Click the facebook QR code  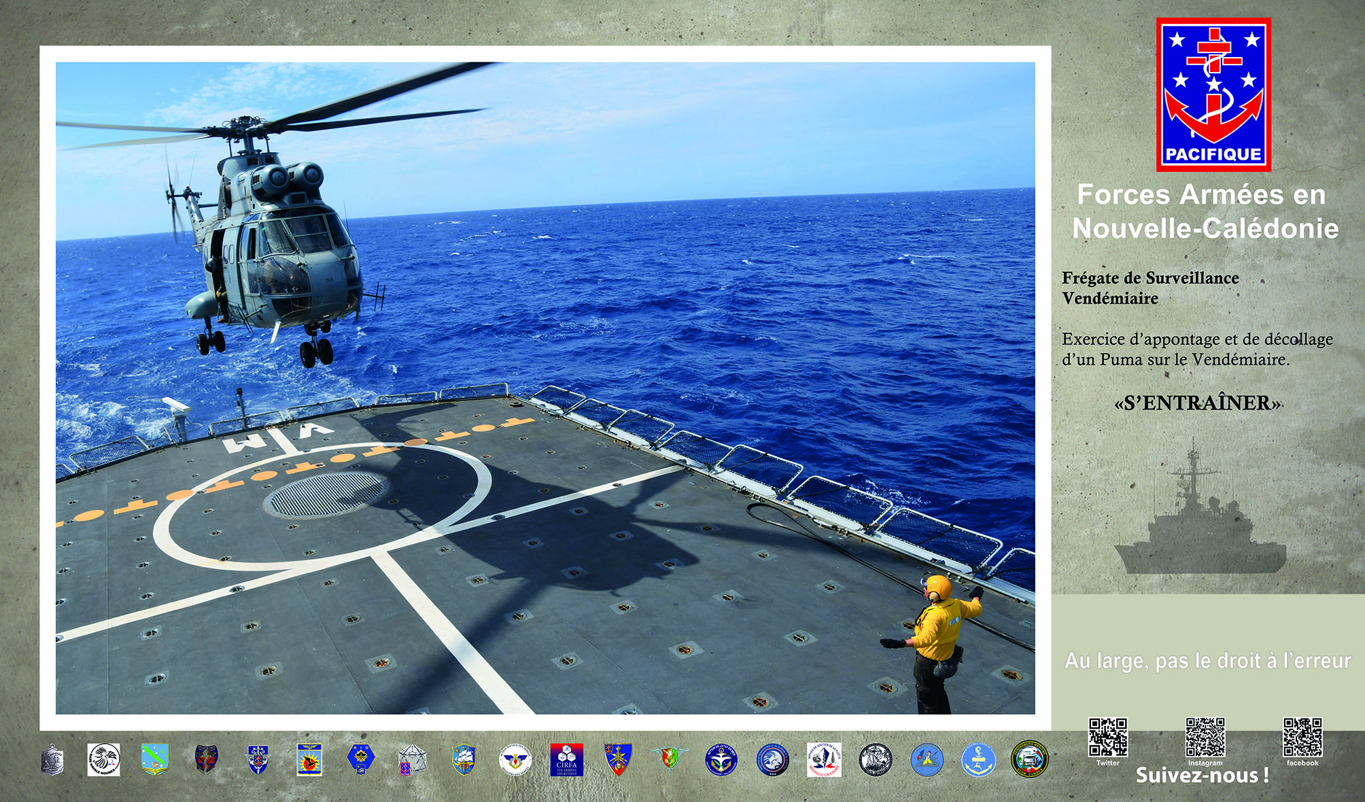[x=1302, y=737]
